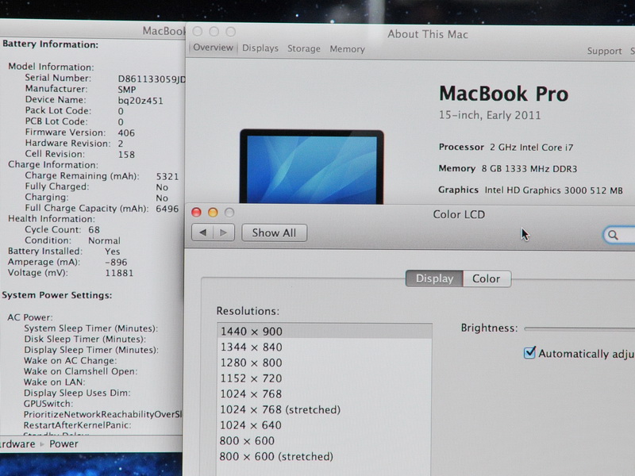Toggle the Automatically adjust brightness checkbox
635x476 pixels.
529,352
